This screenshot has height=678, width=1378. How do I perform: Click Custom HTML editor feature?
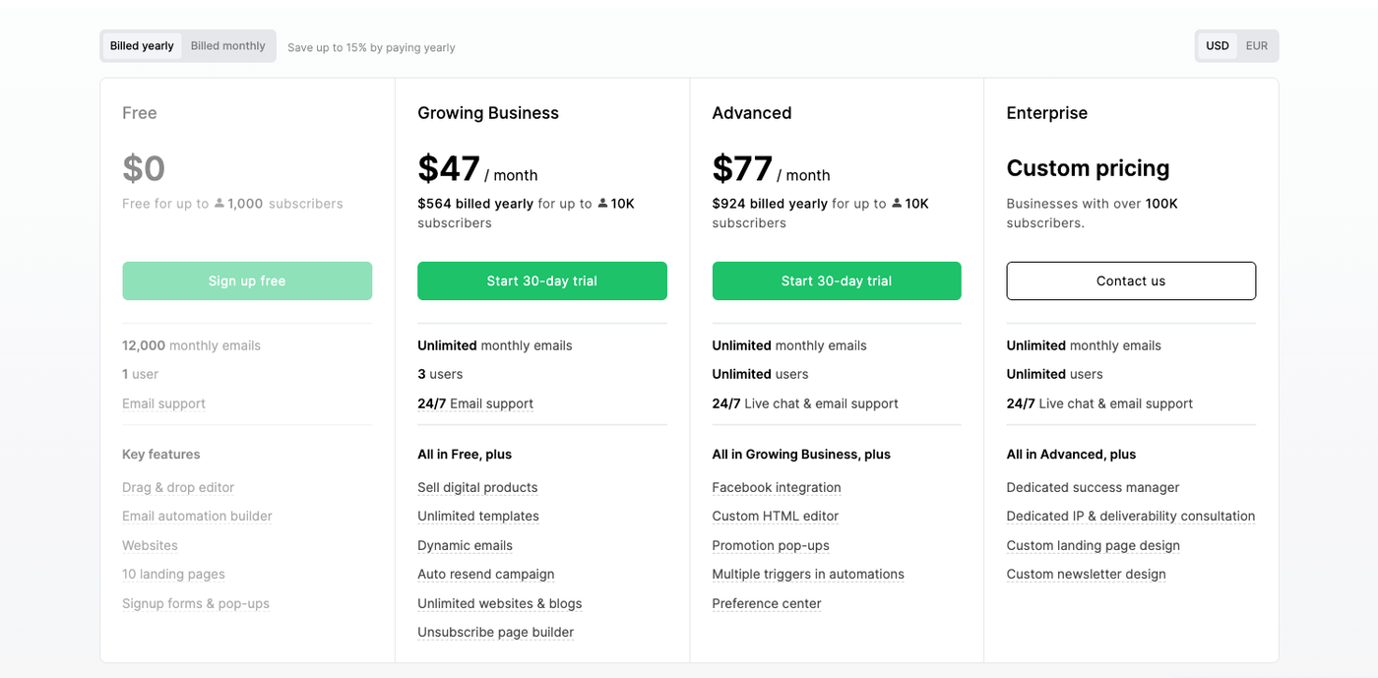pyautogui.click(x=776, y=516)
